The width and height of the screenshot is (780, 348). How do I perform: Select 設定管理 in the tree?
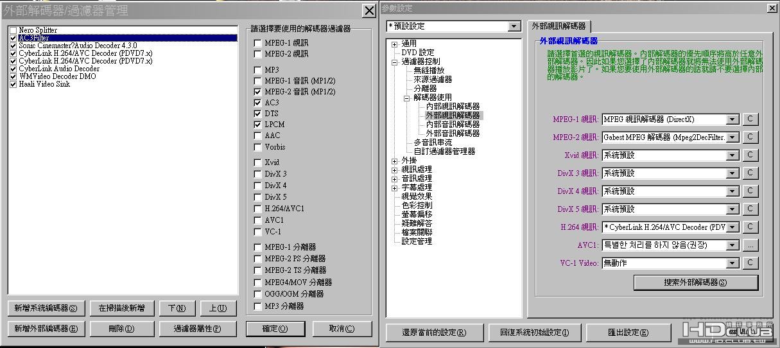click(417, 241)
